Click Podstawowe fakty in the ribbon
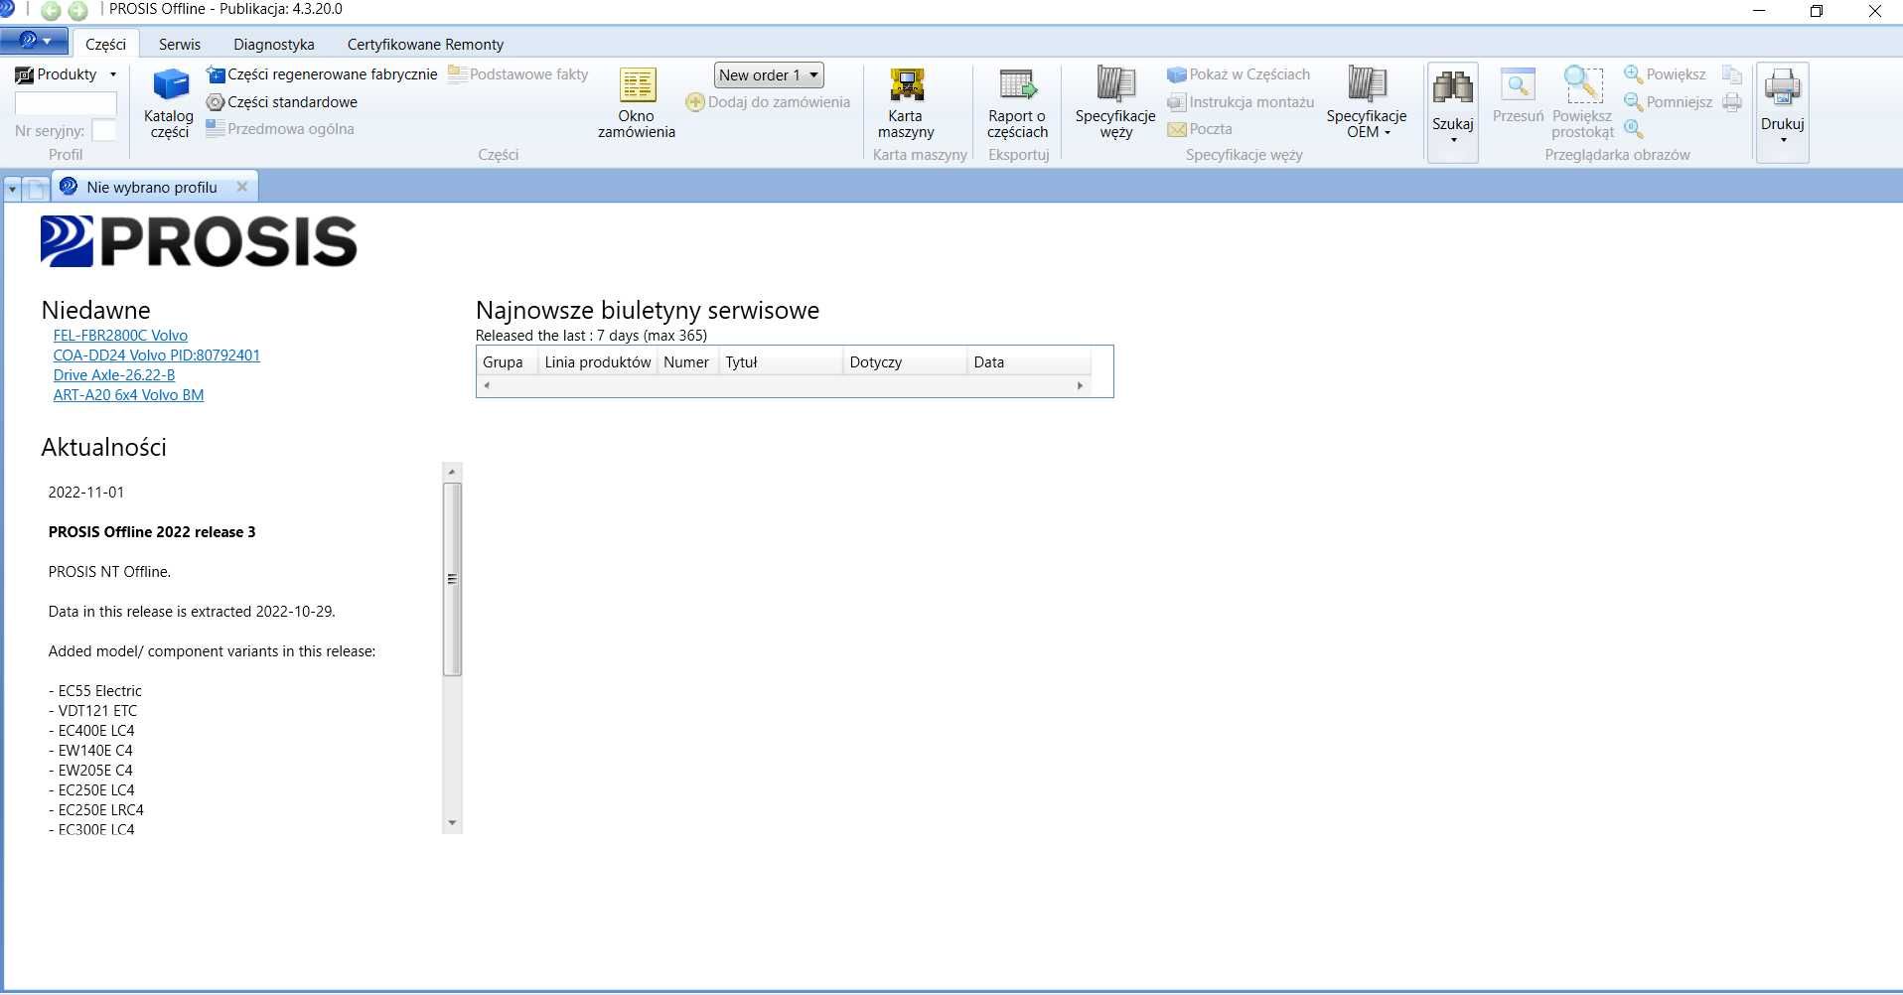Screen dimensions: 1903x995 [518, 74]
